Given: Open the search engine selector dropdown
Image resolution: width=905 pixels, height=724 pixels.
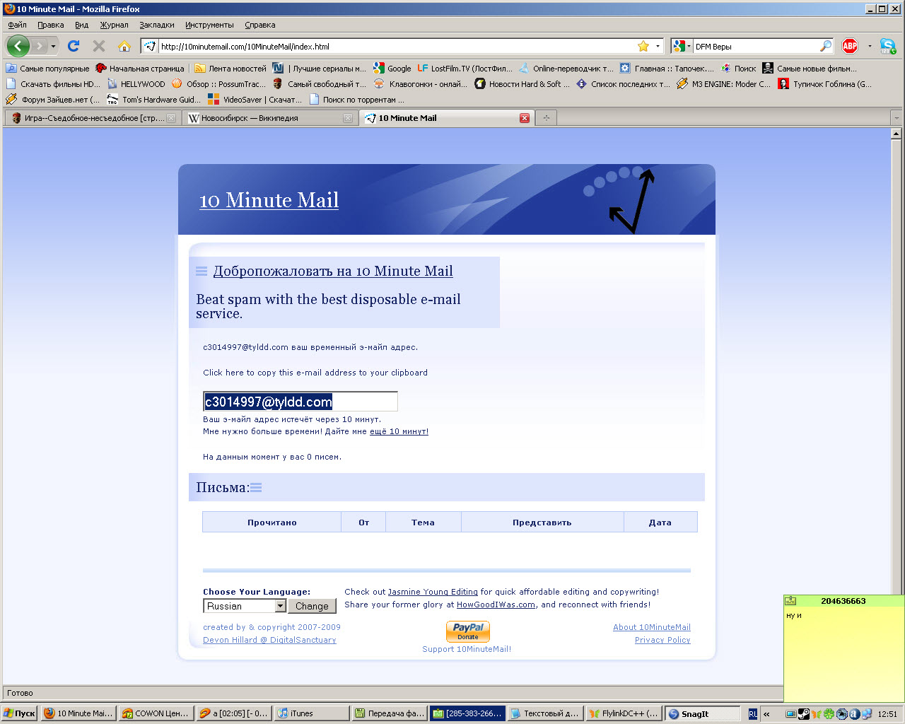Looking at the screenshot, I should (689, 47).
